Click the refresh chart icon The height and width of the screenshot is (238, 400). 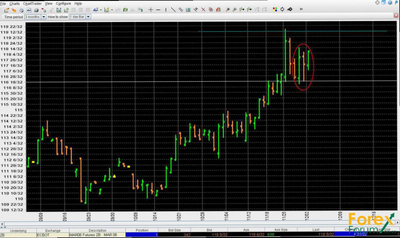(x=282, y=10)
